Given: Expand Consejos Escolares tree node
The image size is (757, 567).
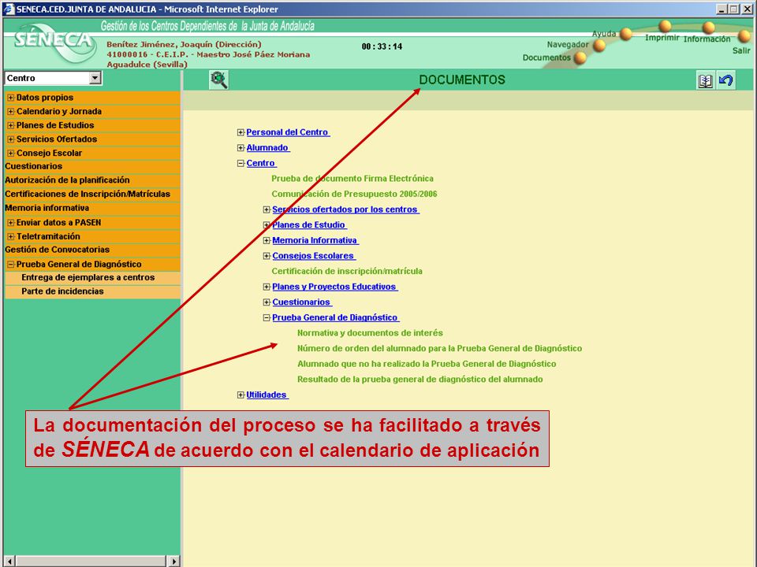Looking at the screenshot, I should coord(267,256).
